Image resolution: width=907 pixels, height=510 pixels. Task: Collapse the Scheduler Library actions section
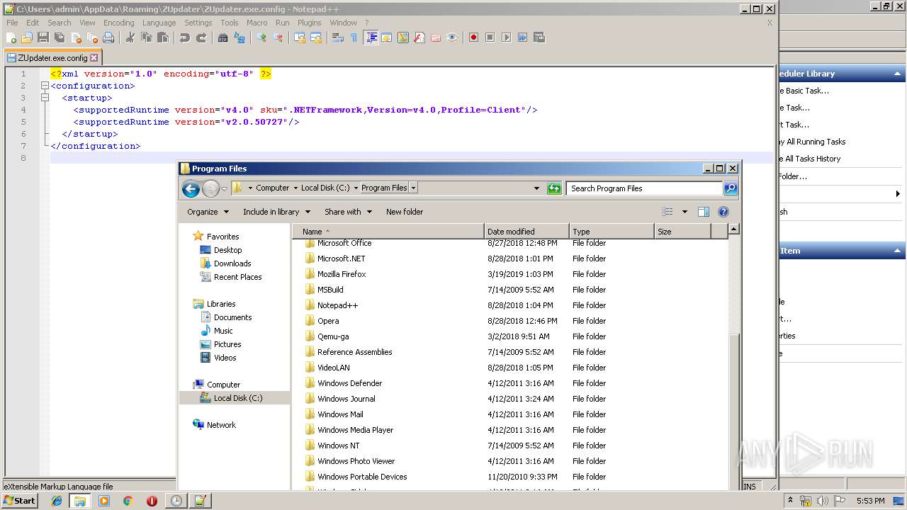tap(898, 74)
